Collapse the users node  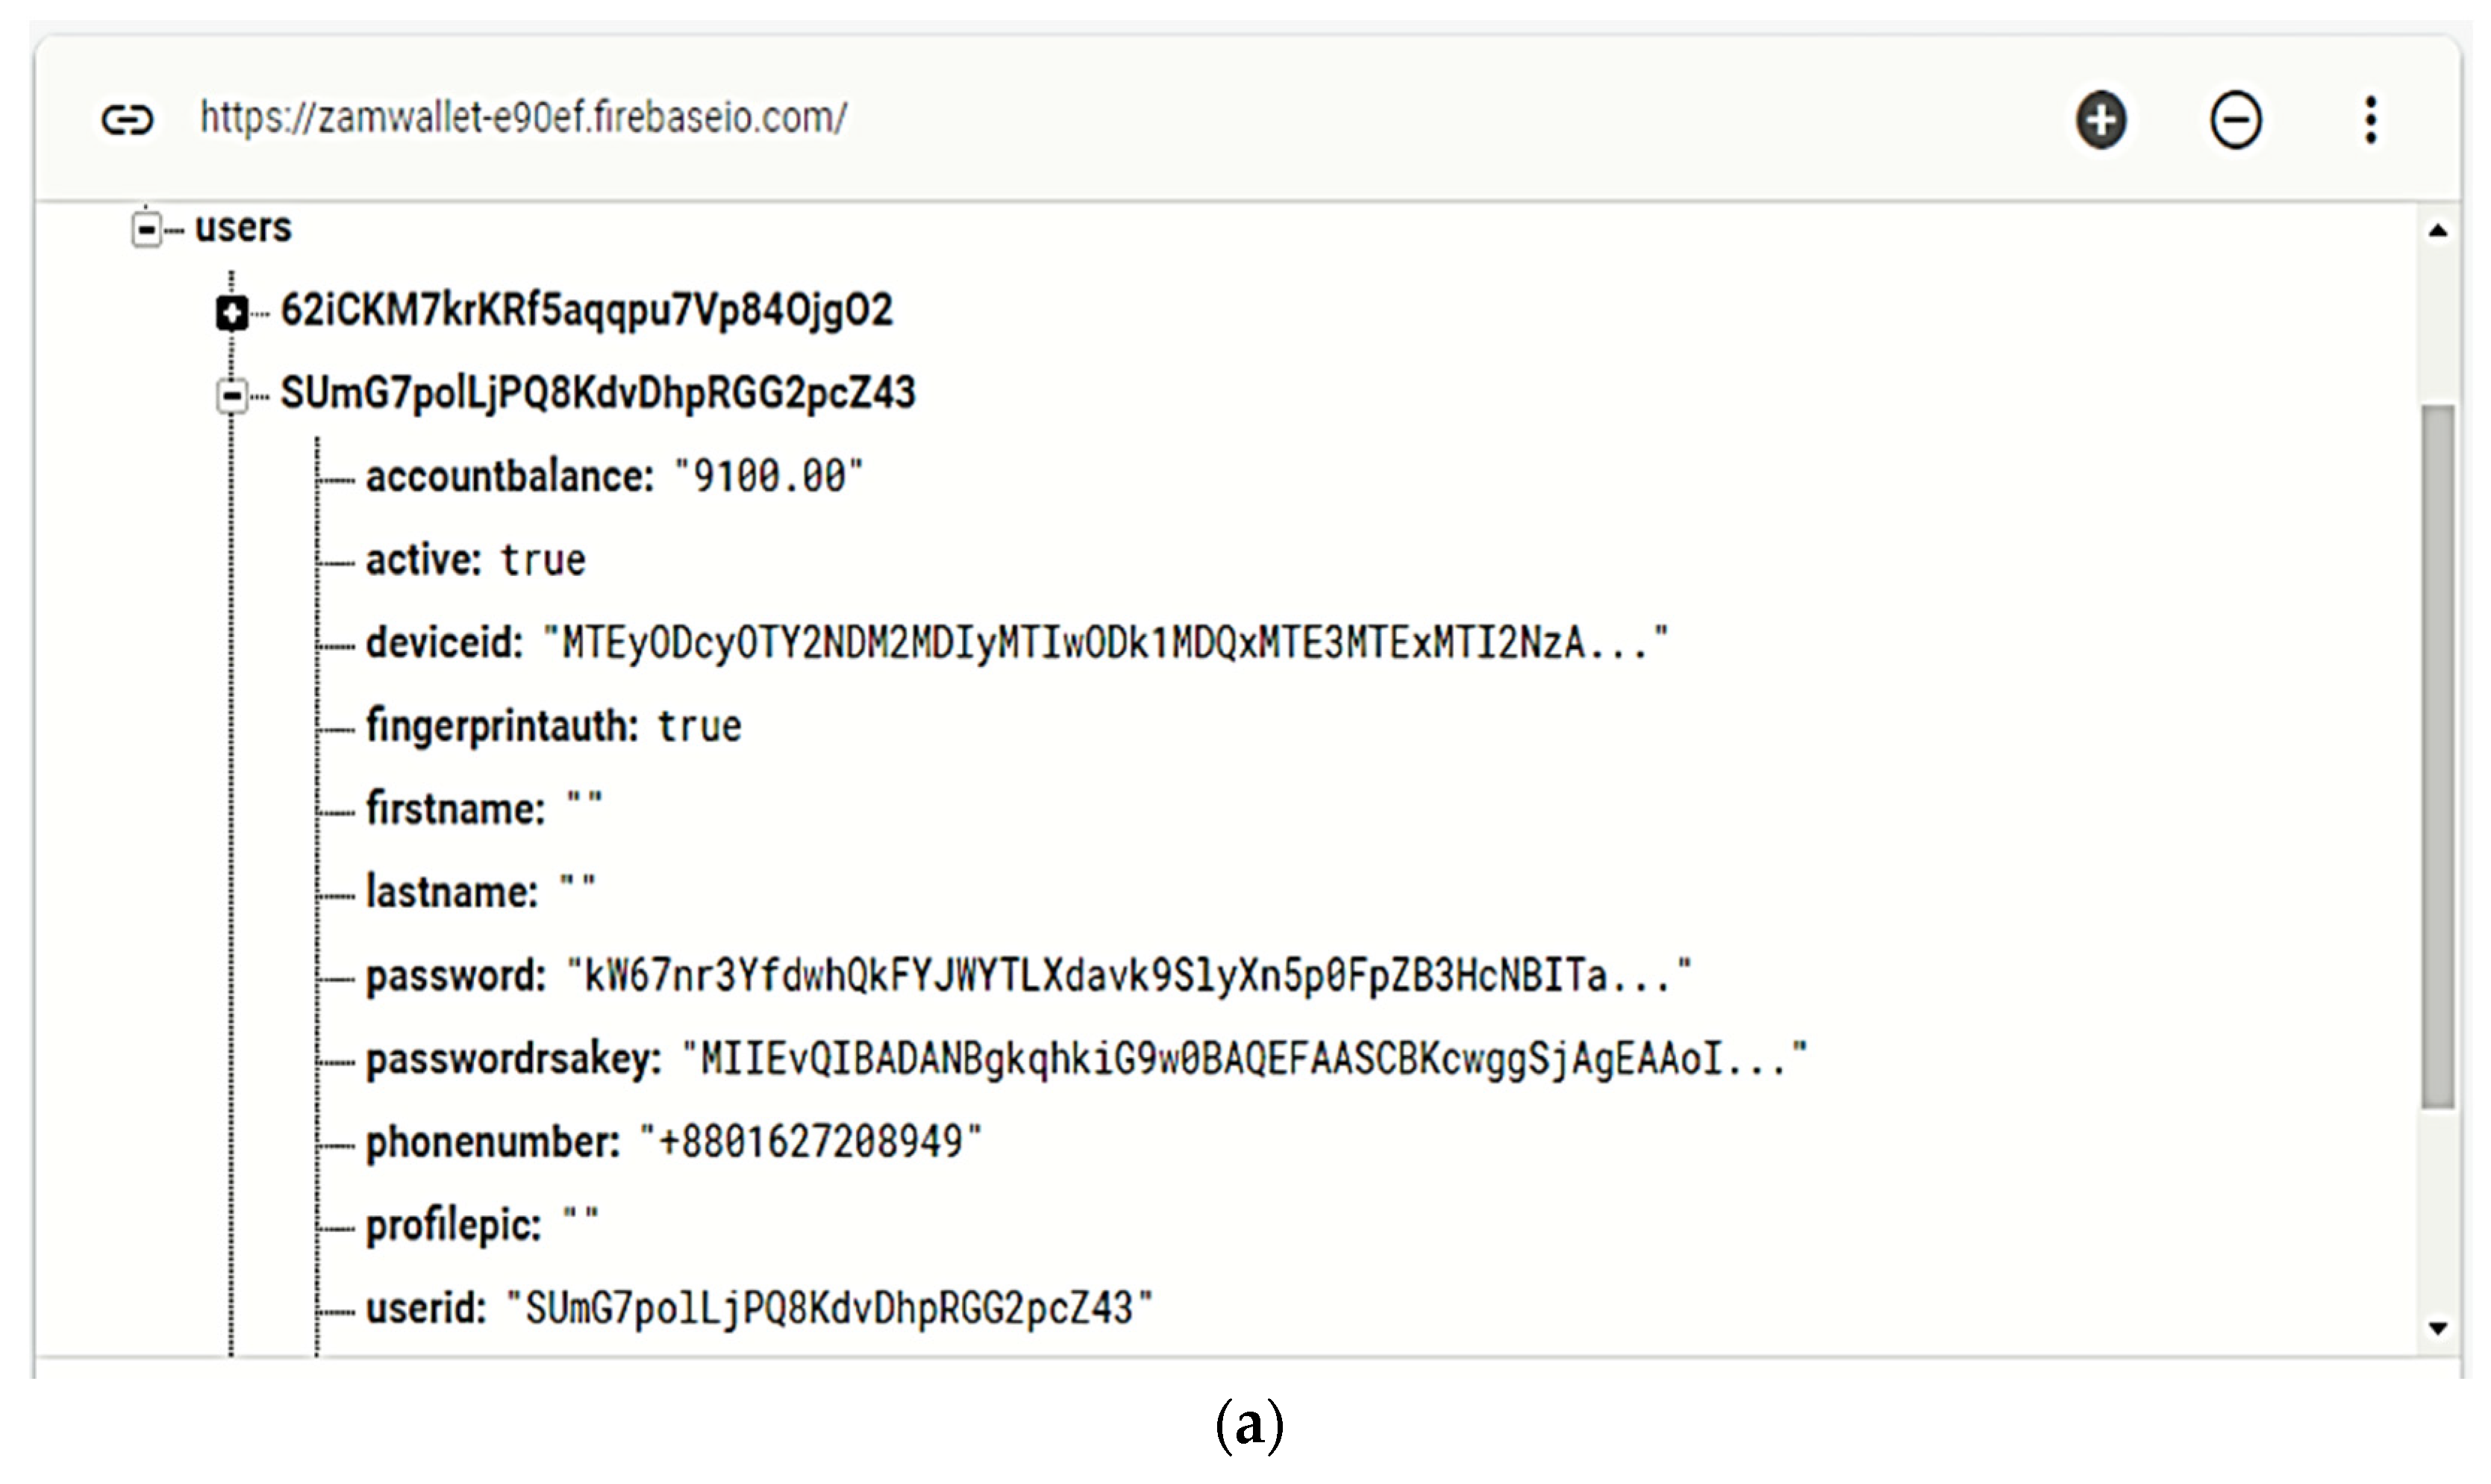click(146, 228)
